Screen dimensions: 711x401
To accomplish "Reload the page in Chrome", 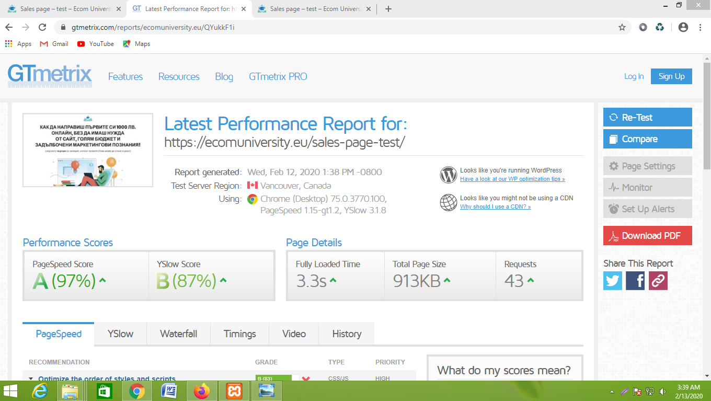I will tap(42, 27).
